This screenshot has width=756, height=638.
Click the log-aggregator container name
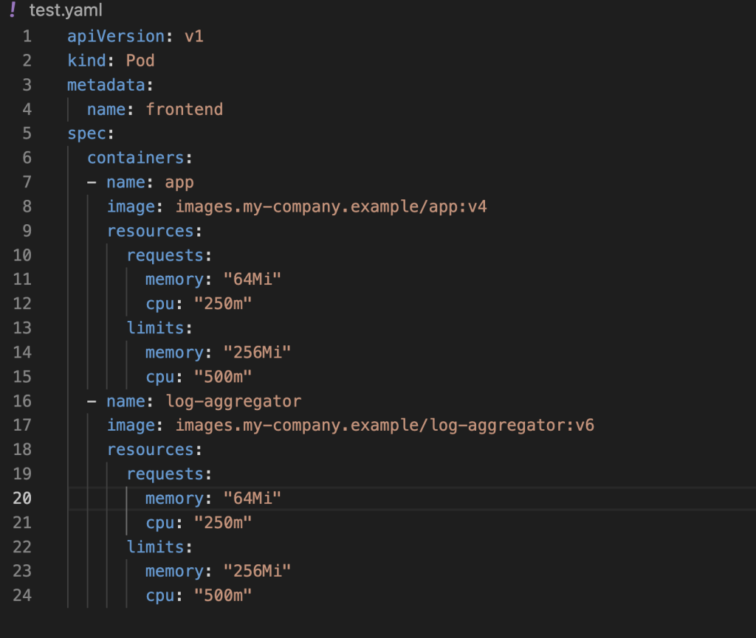point(224,401)
